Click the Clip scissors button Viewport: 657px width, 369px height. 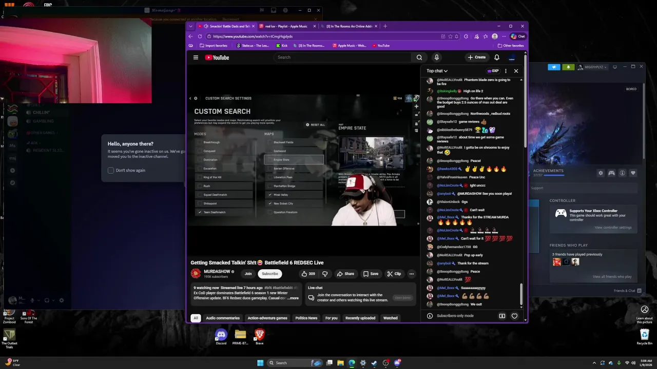(394, 274)
